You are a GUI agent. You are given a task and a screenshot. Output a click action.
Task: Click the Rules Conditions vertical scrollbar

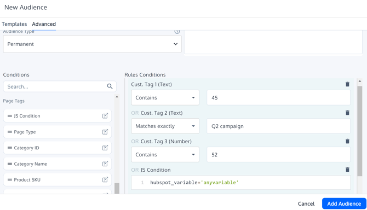click(360, 131)
